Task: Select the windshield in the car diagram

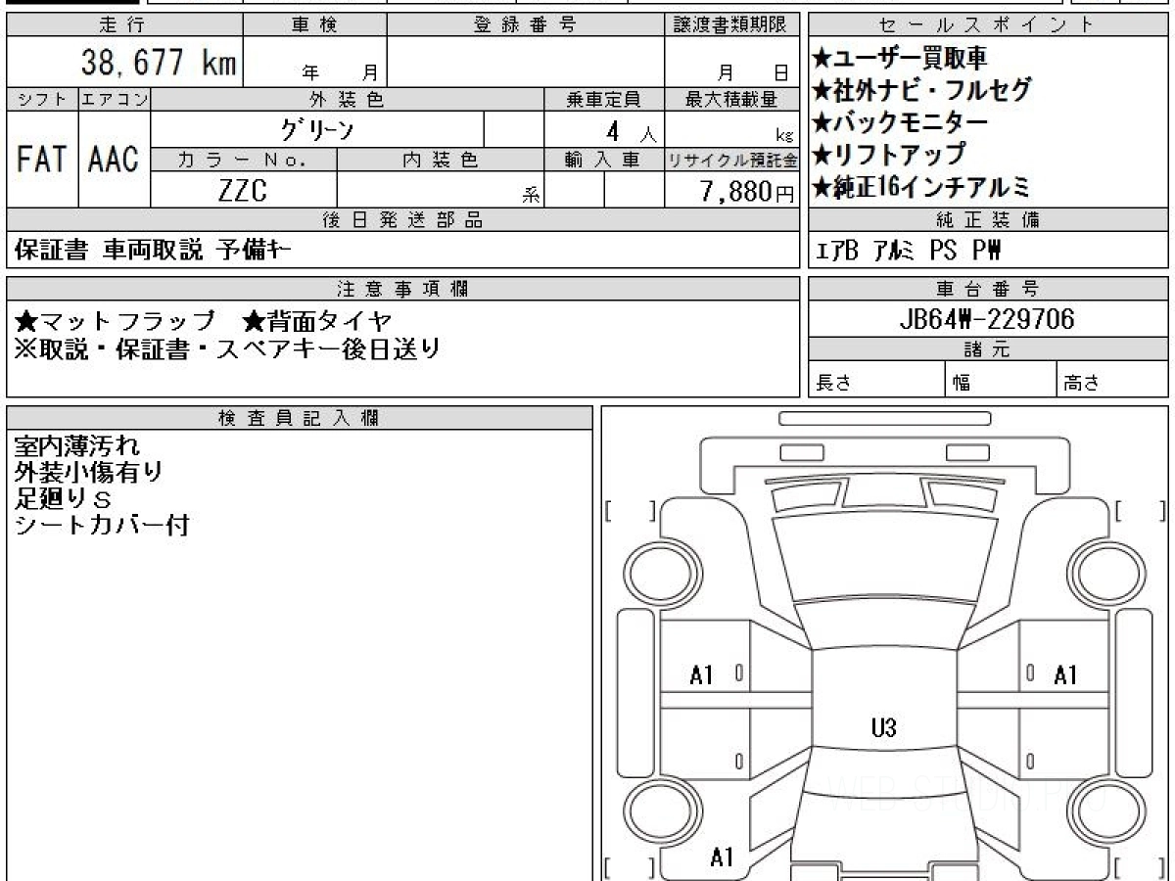Action: click(x=884, y=626)
